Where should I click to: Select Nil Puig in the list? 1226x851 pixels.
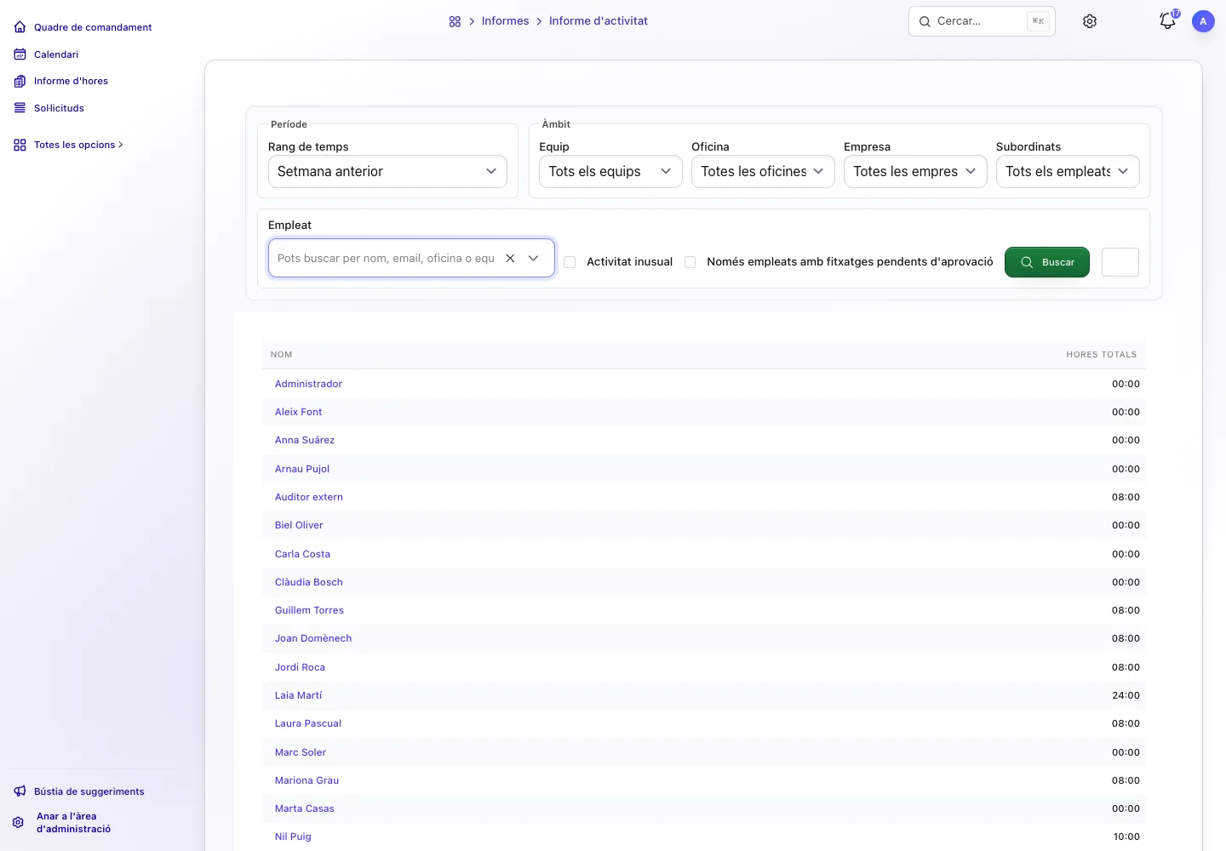[x=293, y=837]
